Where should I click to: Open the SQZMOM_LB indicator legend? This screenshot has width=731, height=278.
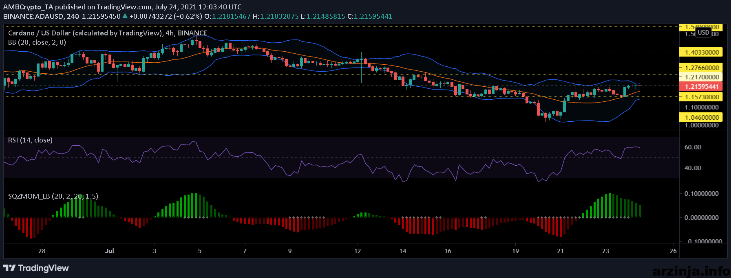pyautogui.click(x=53, y=196)
